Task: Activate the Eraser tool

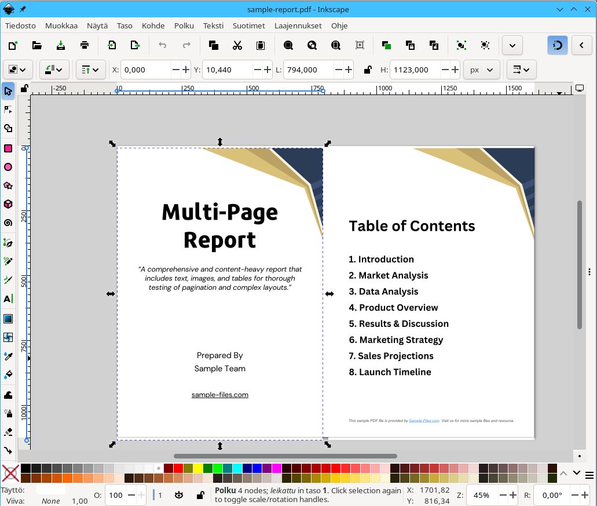Action: [8, 432]
